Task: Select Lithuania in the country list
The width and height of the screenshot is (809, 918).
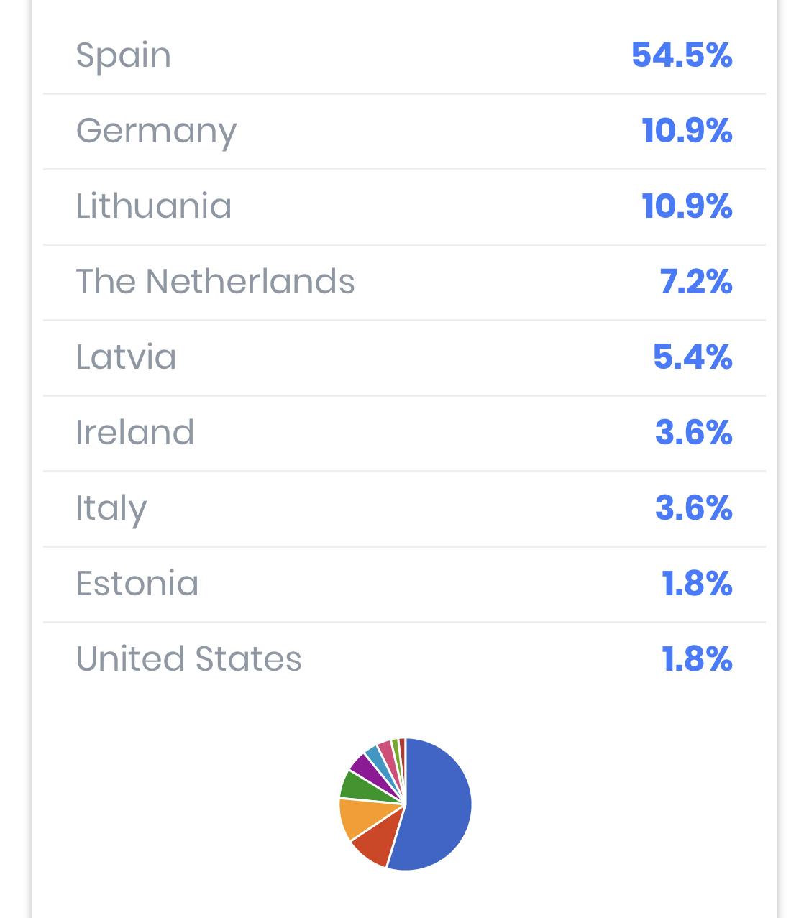Action: [154, 206]
